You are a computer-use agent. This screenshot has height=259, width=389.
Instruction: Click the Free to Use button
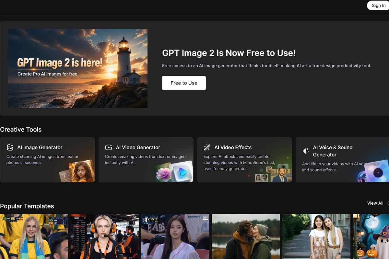click(184, 83)
